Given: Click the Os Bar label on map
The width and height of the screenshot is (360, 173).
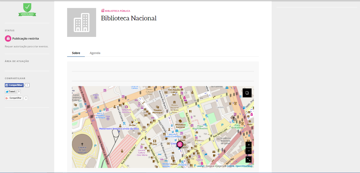Looking at the screenshot, I should (x=132, y=125).
